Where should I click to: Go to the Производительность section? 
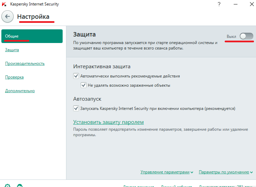[x=25, y=63]
